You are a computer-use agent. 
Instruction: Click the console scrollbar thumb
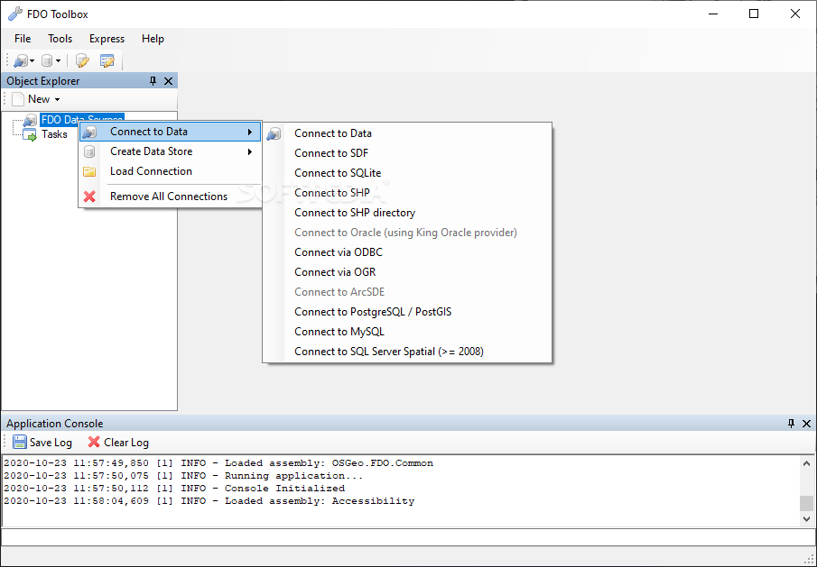click(806, 503)
